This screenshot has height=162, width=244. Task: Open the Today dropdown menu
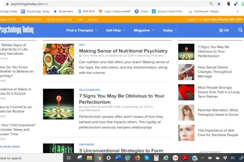pos(170,30)
